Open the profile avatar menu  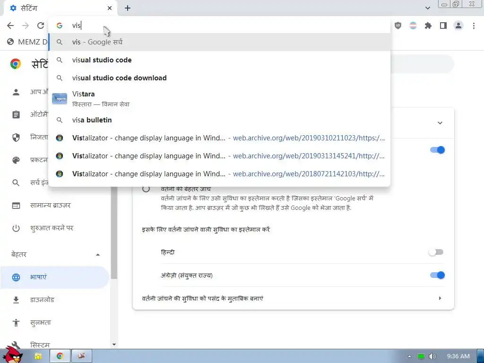tap(458, 26)
